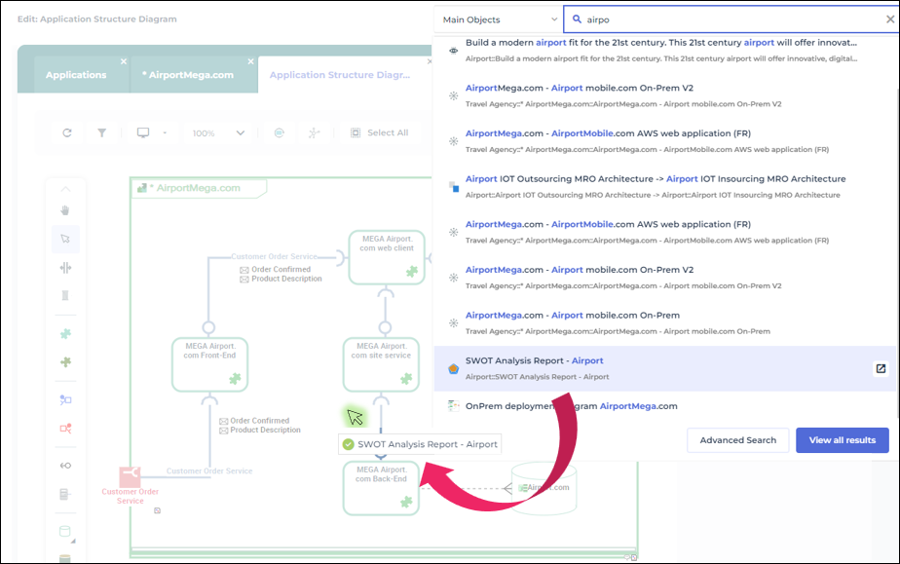Click in the search field containing airpo
The width and height of the screenshot is (900, 564).
tap(721, 19)
